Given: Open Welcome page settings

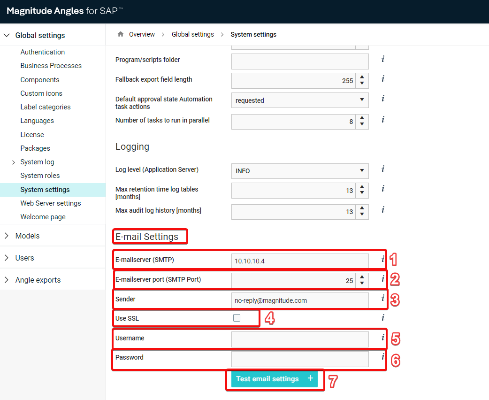Looking at the screenshot, I should [x=43, y=217].
